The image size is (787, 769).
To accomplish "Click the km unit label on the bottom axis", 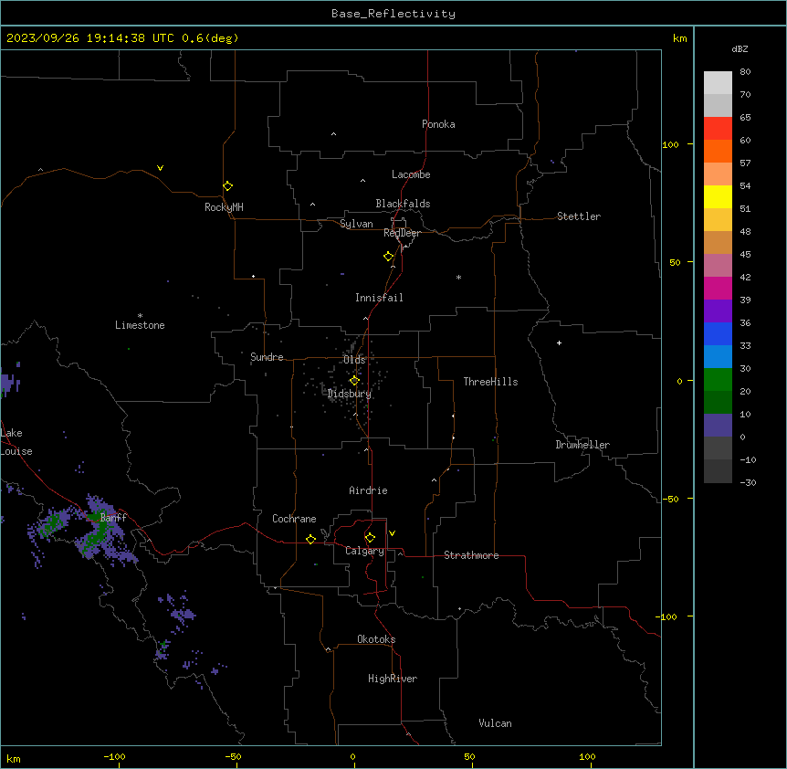I will pyautogui.click(x=14, y=759).
